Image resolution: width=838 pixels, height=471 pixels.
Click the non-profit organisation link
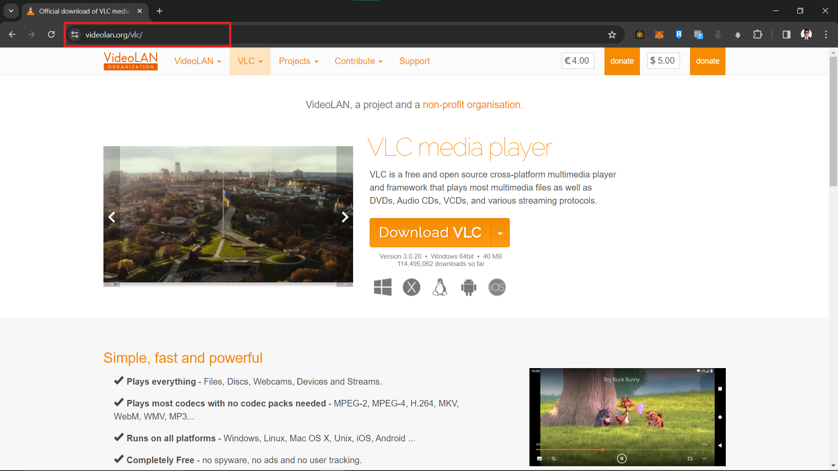[x=471, y=105]
